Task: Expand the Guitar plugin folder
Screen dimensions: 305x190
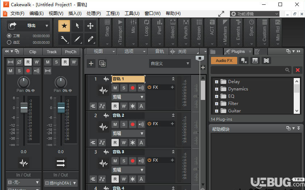Action: coord(216,111)
